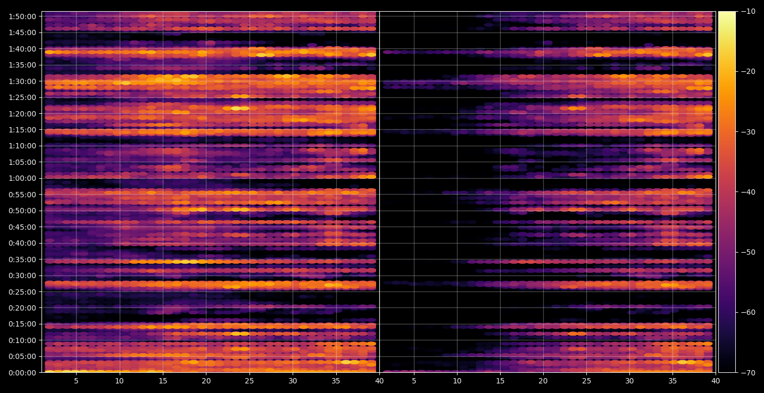The width and height of the screenshot is (764, 393).
Task: Click the 0:50:00 y-axis tick label
Action: click(x=22, y=211)
